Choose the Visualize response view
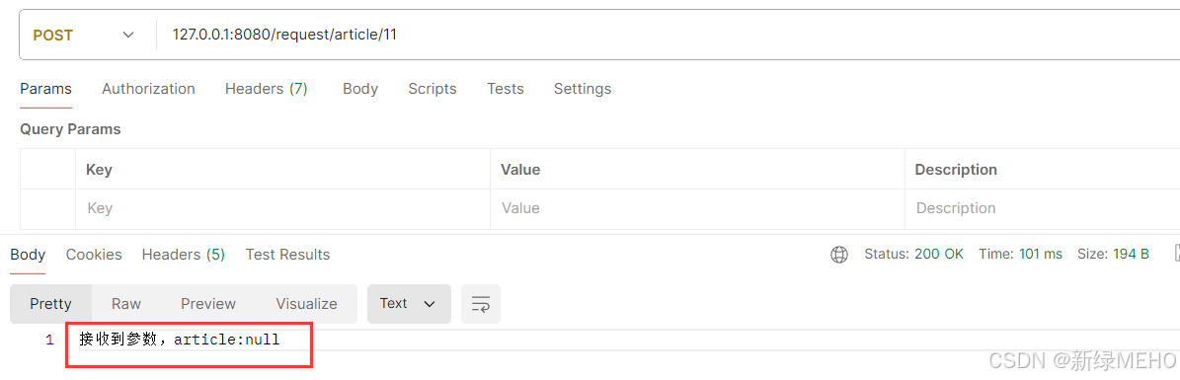 coord(306,304)
